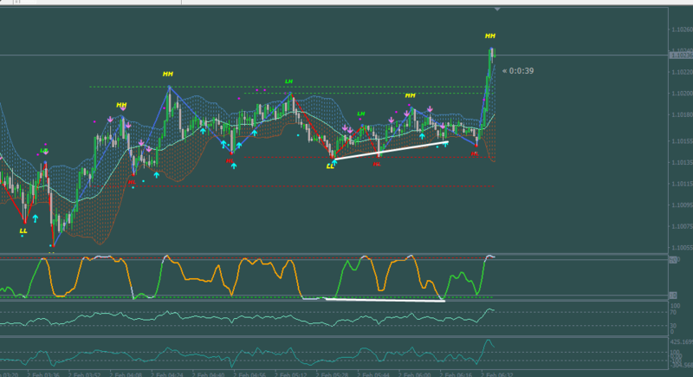Click the upper level tag on the oscillator scale
The height and width of the screenshot is (377, 693).
pos(673,260)
